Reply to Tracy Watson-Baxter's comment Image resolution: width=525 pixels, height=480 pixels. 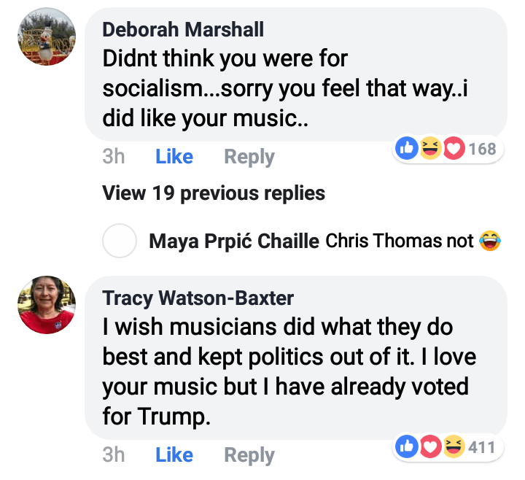(249, 455)
